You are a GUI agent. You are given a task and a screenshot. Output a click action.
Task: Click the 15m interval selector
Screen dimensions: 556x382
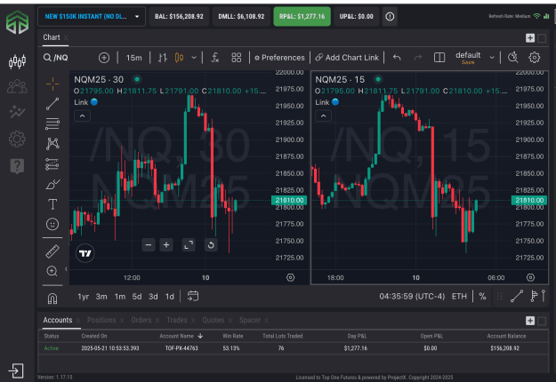pyautogui.click(x=133, y=58)
